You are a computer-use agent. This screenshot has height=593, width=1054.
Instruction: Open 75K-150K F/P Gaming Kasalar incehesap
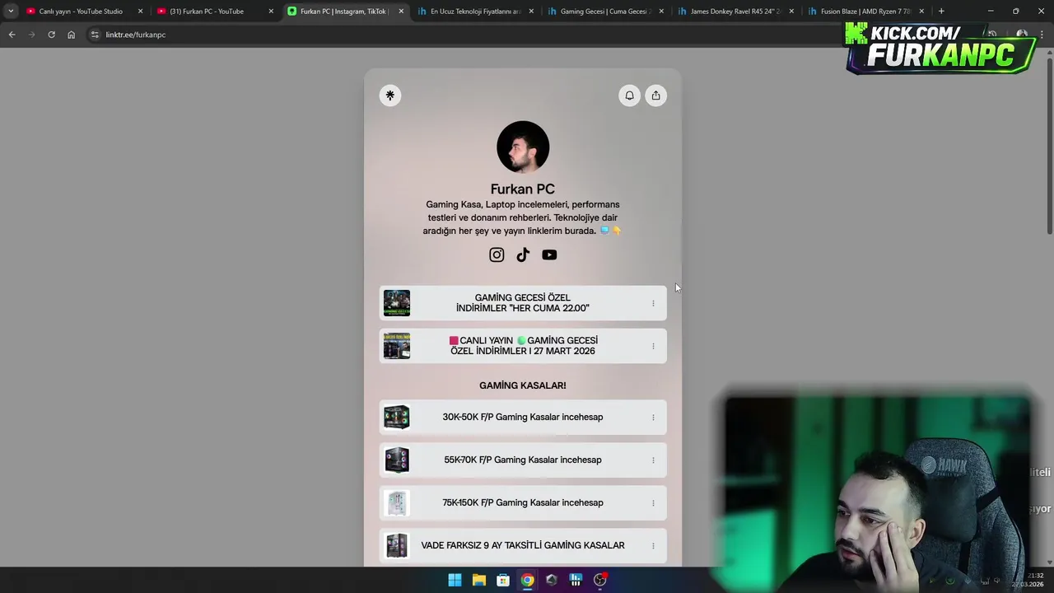tap(523, 503)
